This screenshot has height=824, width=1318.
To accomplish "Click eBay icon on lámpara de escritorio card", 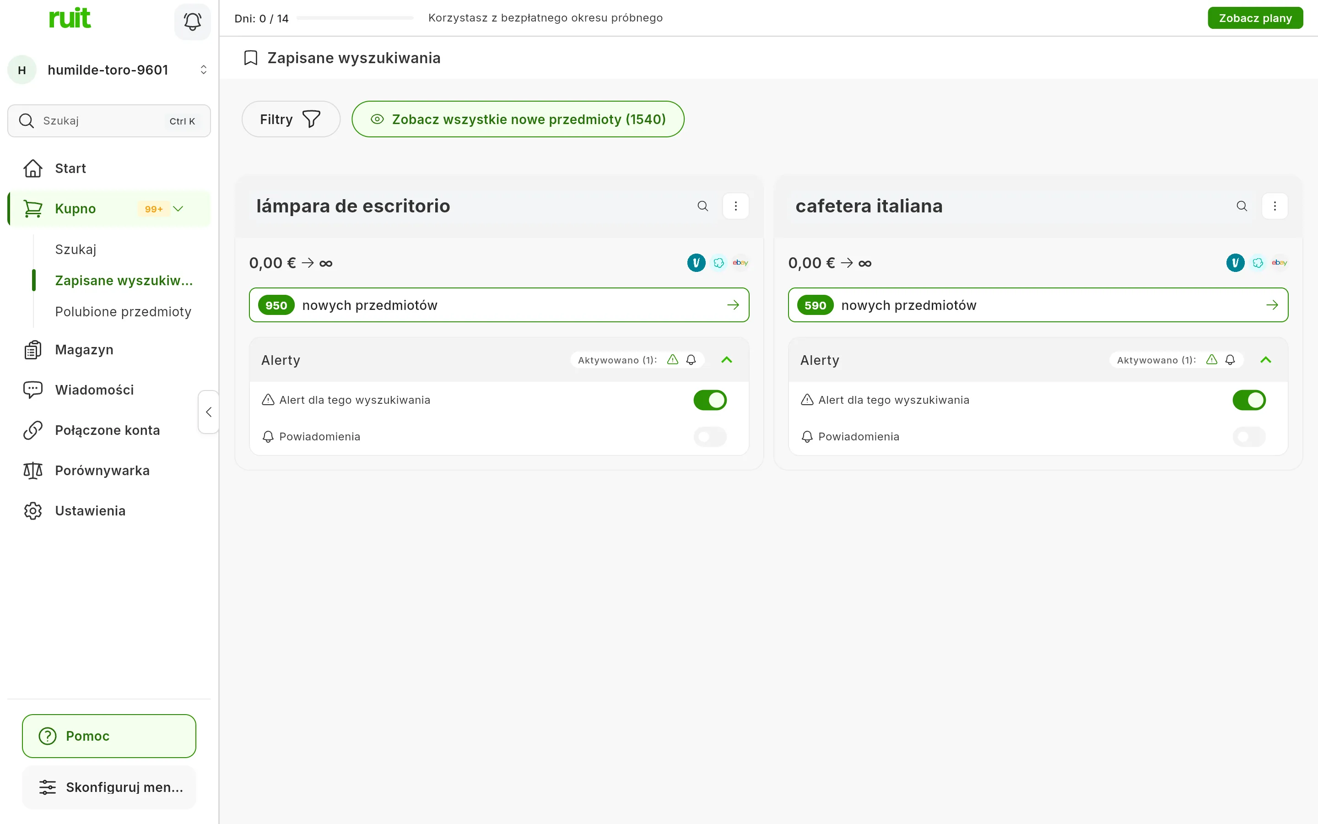I will 740,263.
